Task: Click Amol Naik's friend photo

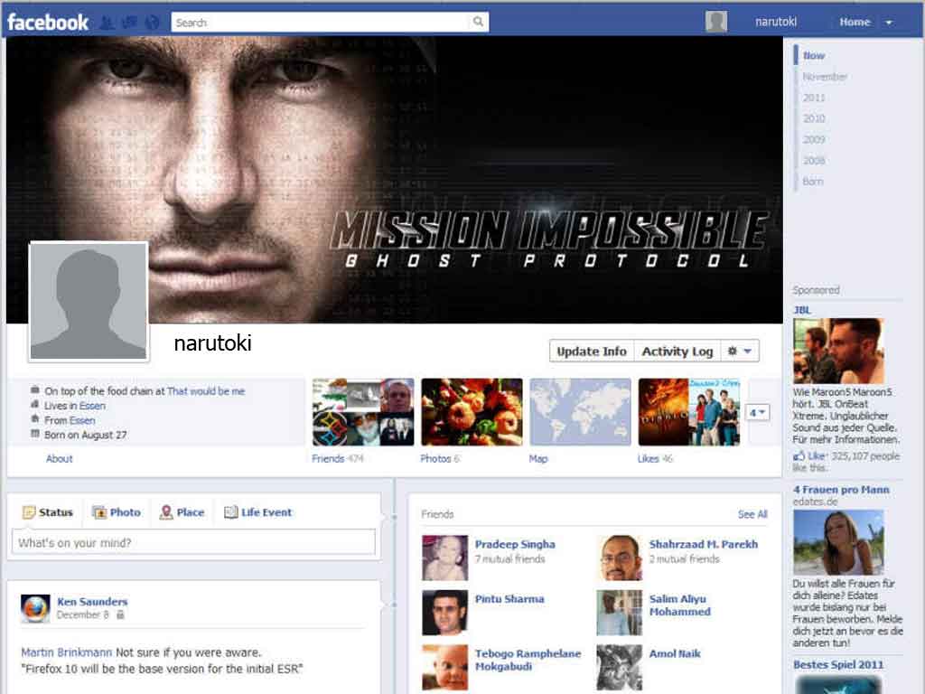Action: click(619, 668)
